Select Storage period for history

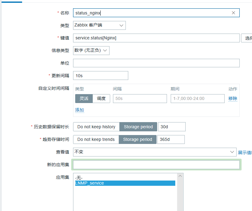coord(138,127)
